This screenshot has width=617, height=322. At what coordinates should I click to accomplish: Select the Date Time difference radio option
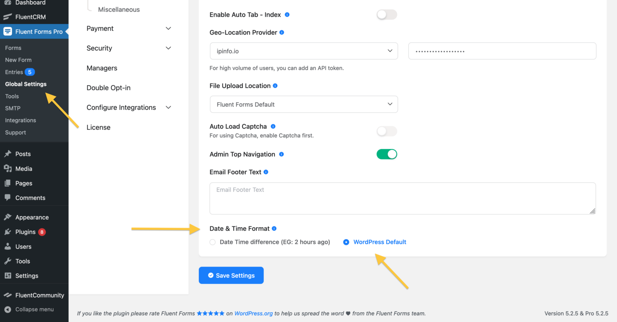[x=212, y=242]
